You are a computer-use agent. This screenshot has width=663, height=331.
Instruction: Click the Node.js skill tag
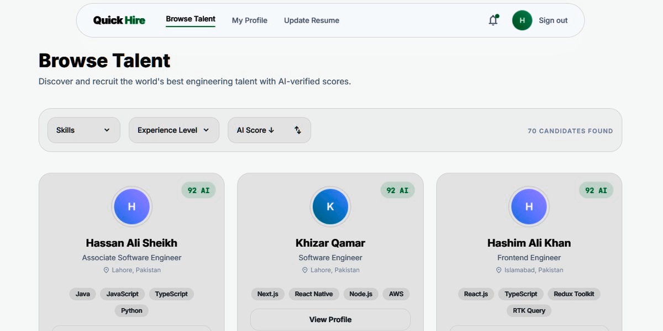click(361, 294)
